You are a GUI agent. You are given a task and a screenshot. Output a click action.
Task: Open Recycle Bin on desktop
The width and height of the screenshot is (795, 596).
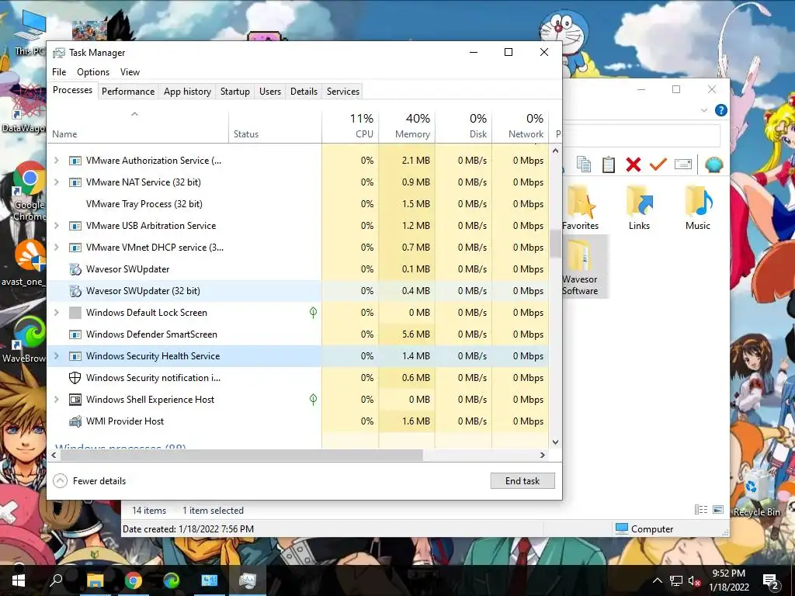pos(756,493)
